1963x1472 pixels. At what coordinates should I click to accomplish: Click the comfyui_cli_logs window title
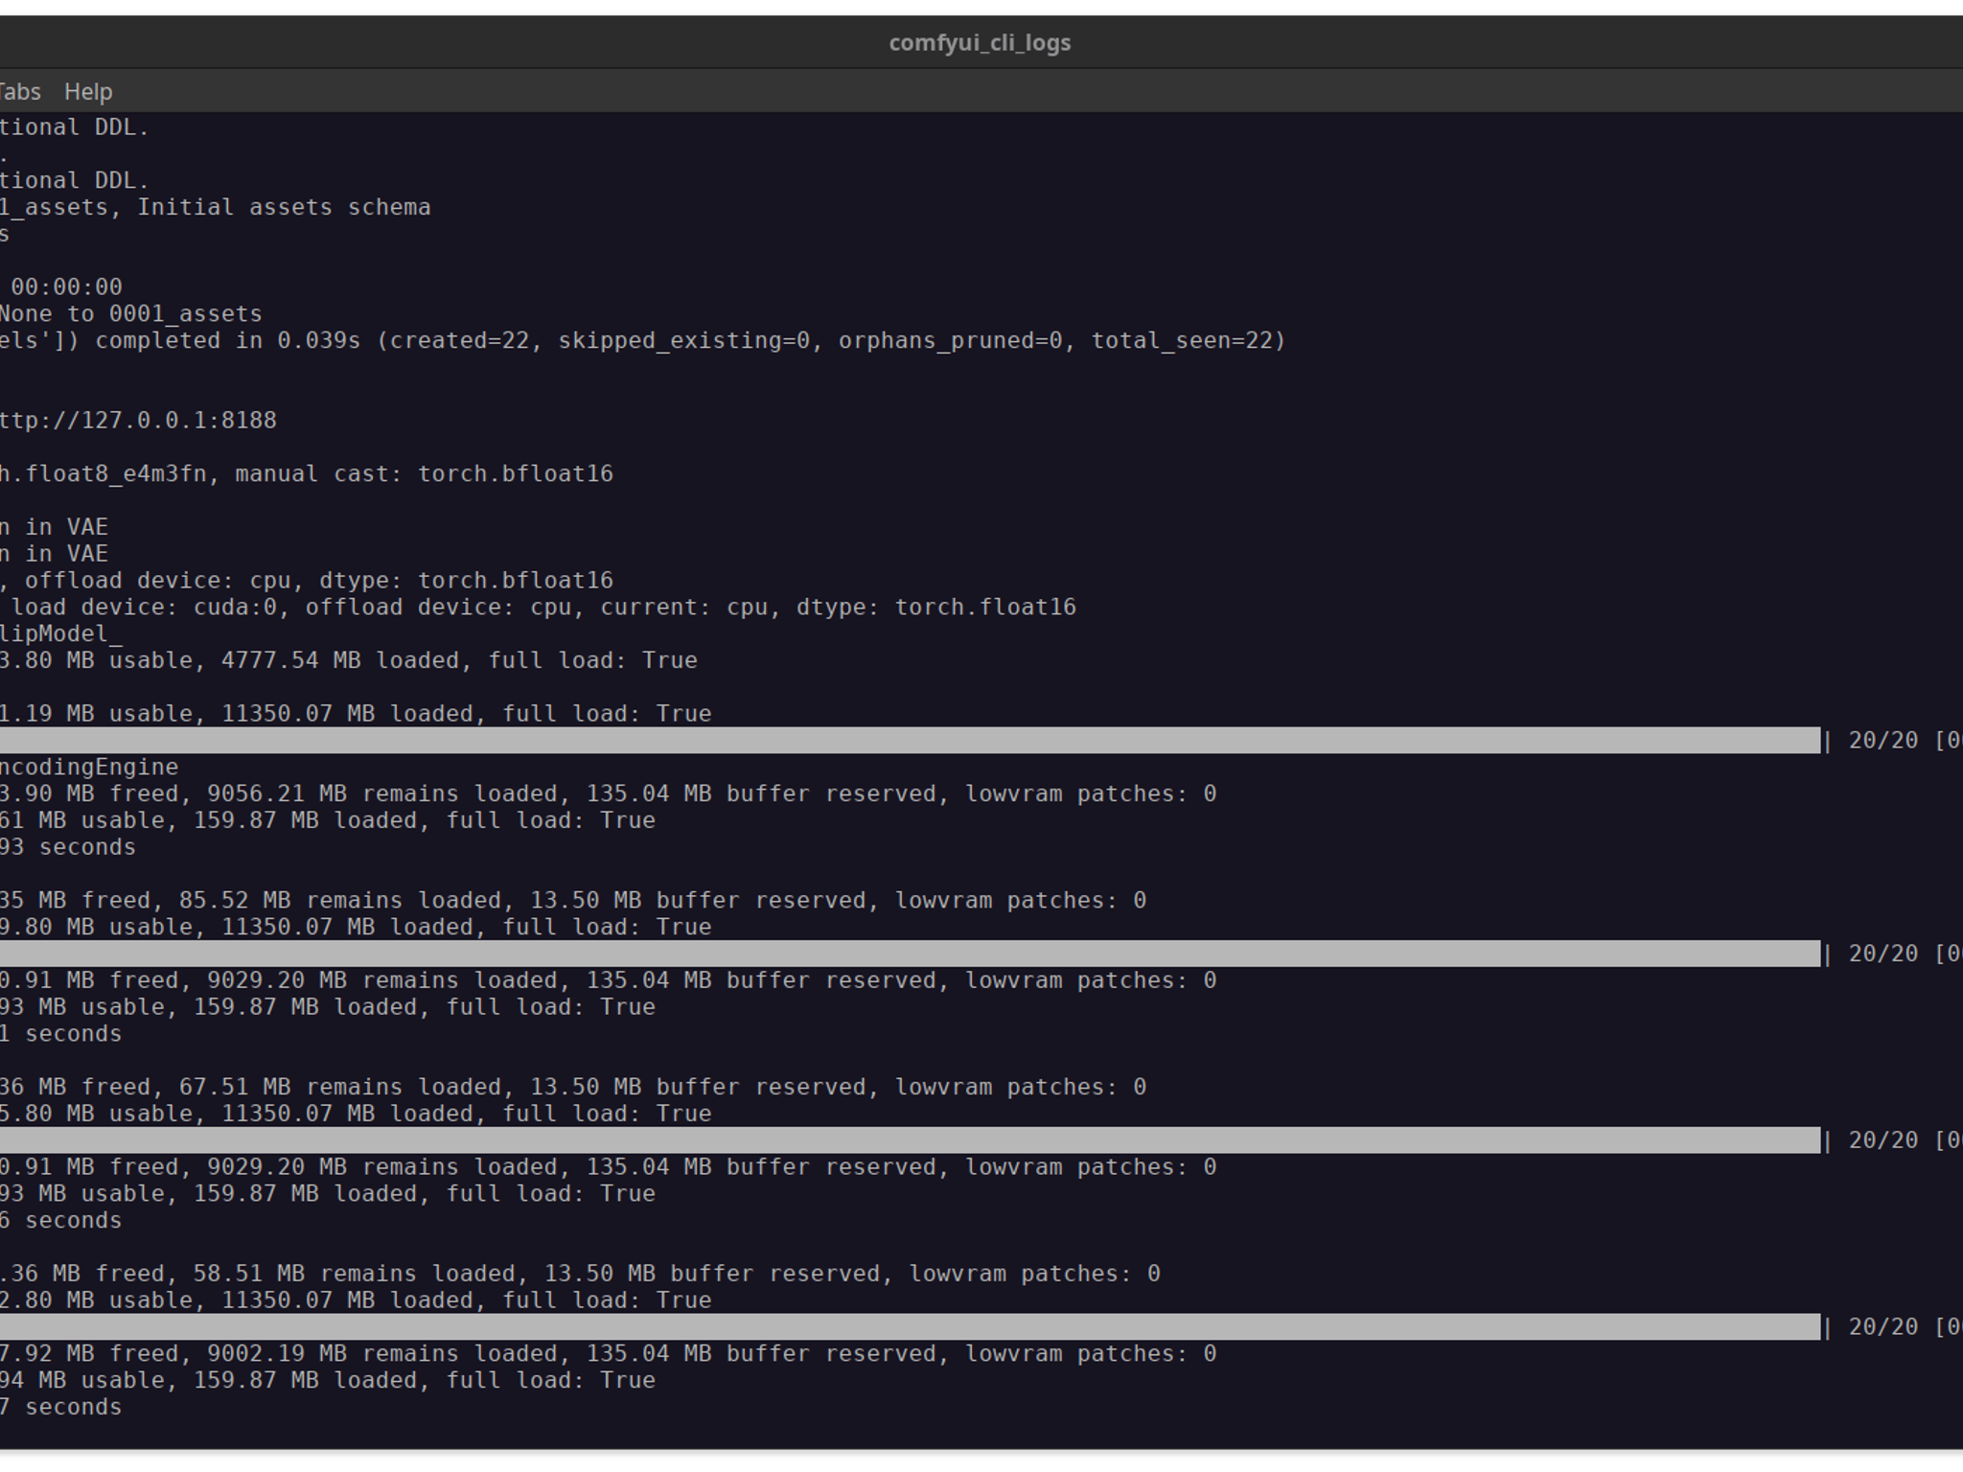980,43
